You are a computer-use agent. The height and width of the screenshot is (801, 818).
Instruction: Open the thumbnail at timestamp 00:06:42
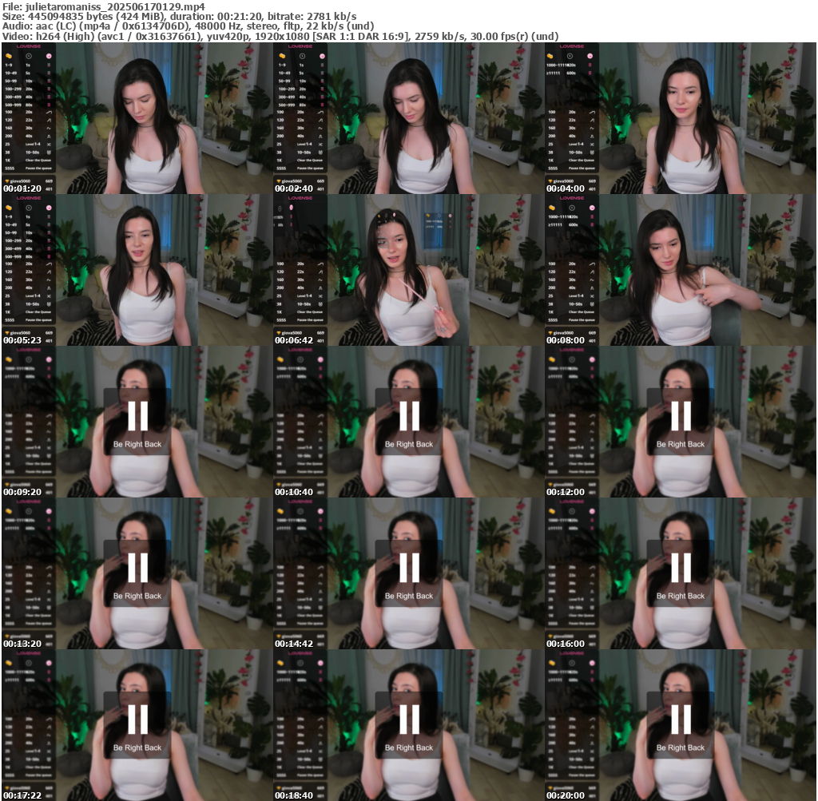(409, 270)
